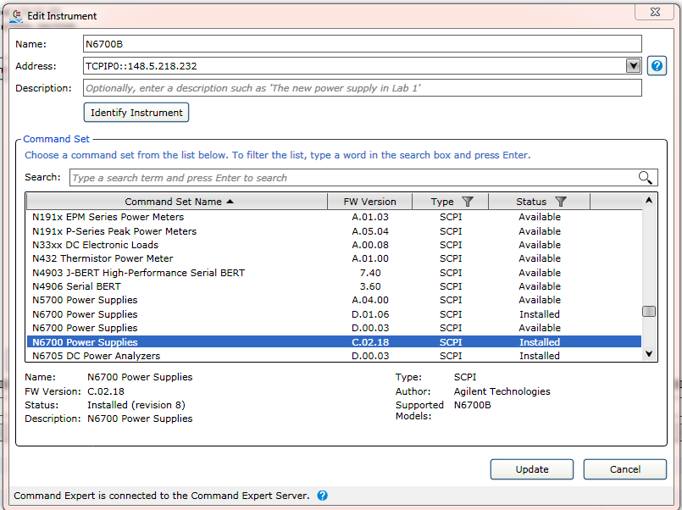Click the list scrollbar down arrow

[x=649, y=353]
